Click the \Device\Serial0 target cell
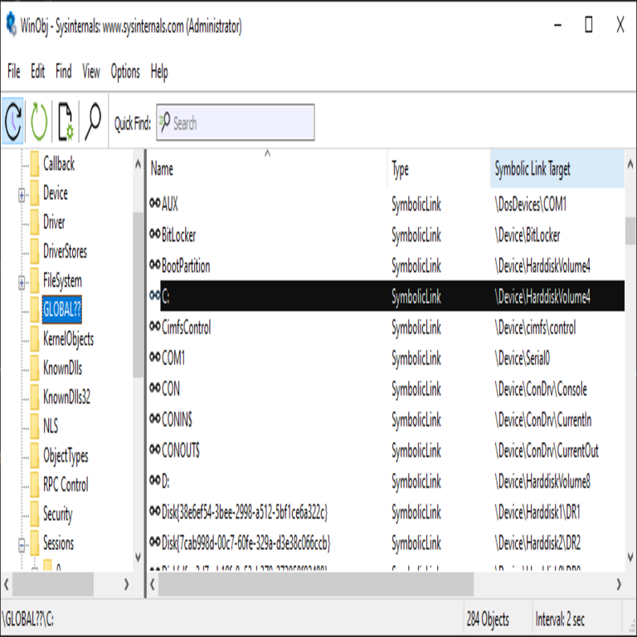 522,358
